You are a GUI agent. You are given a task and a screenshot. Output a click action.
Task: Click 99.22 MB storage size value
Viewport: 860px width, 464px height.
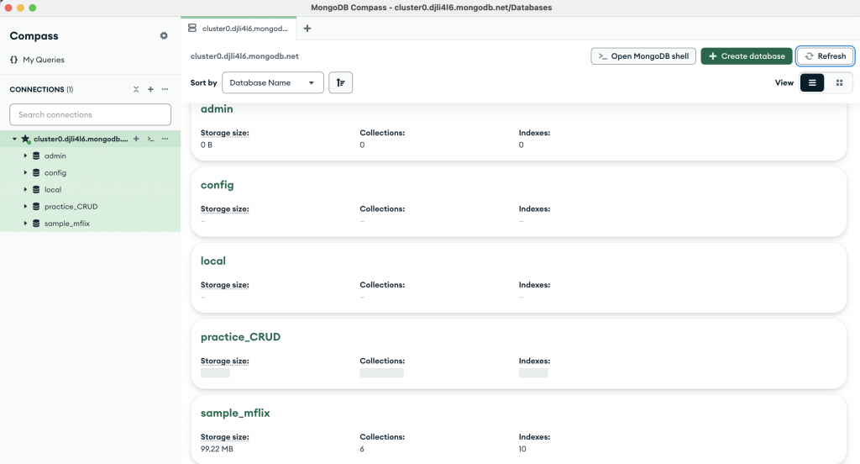(217, 449)
